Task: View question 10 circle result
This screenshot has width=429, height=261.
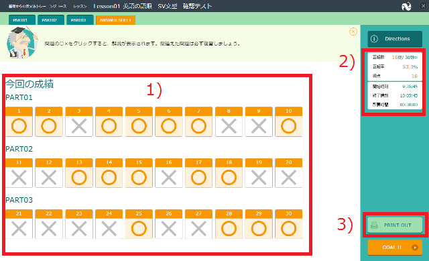Action: (289, 121)
